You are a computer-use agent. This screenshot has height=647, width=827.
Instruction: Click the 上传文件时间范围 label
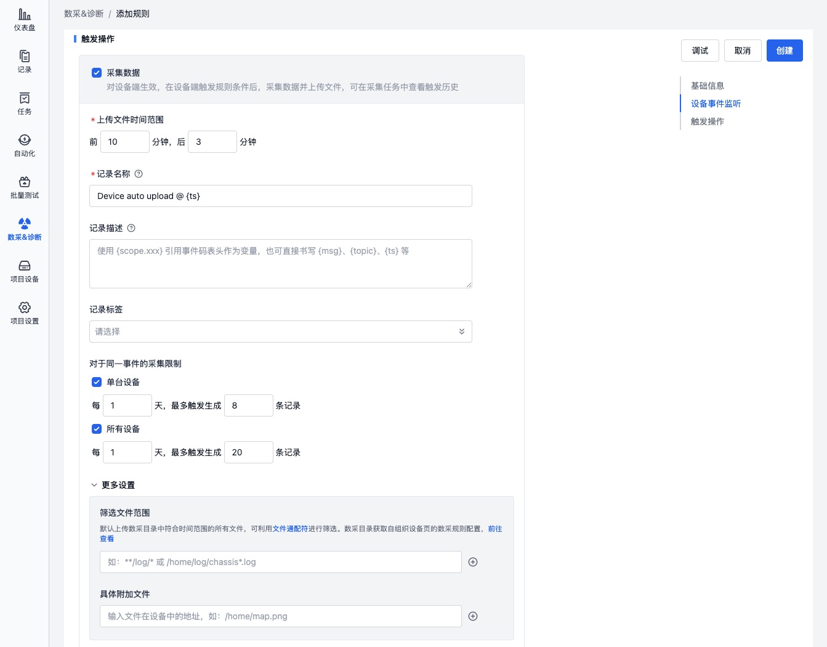click(x=130, y=120)
